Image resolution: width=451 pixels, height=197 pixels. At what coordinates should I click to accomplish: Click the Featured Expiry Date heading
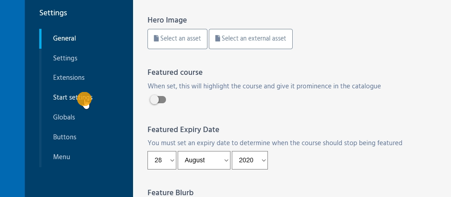pyautogui.click(x=183, y=129)
